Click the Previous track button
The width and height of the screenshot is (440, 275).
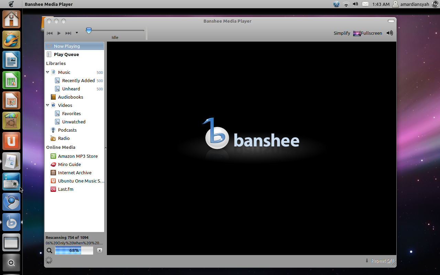[49, 33]
